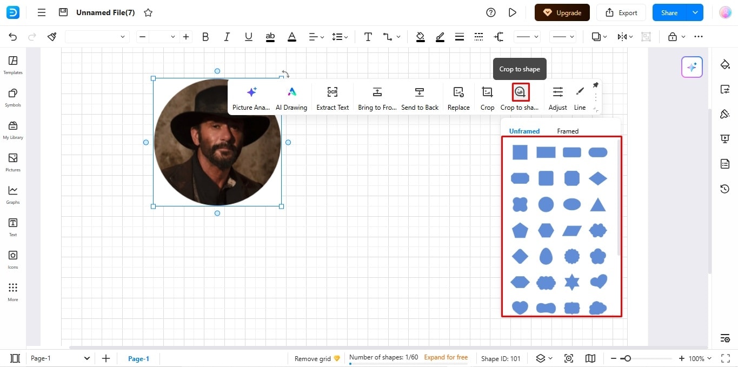Select the Text sidebar tool
Image resolution: width=738 pixels, height=367 pixels.
[x=13, y=227]
